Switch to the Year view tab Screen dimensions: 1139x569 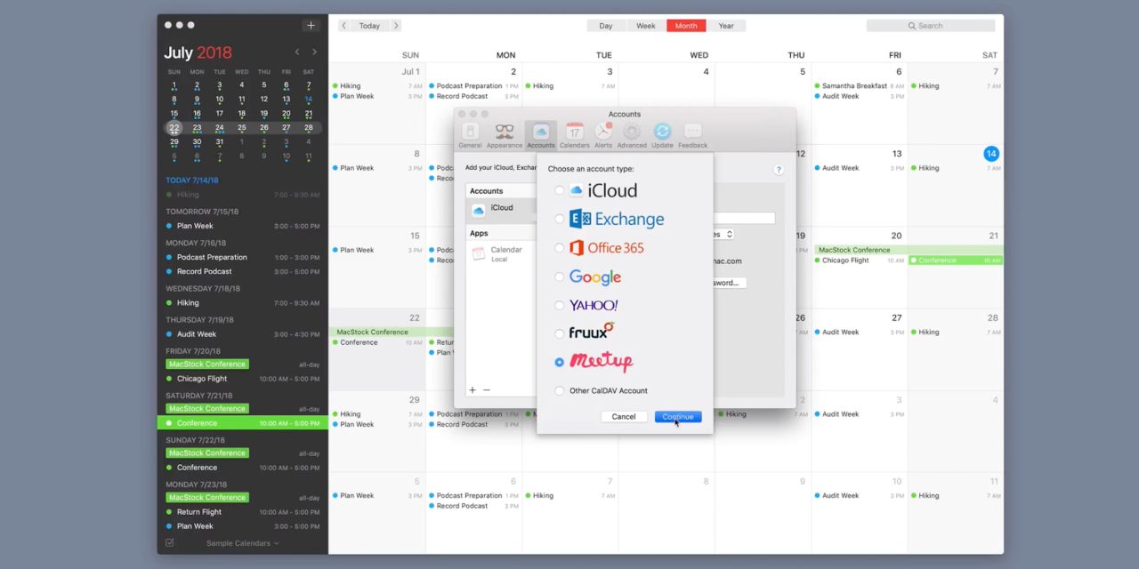726,26
